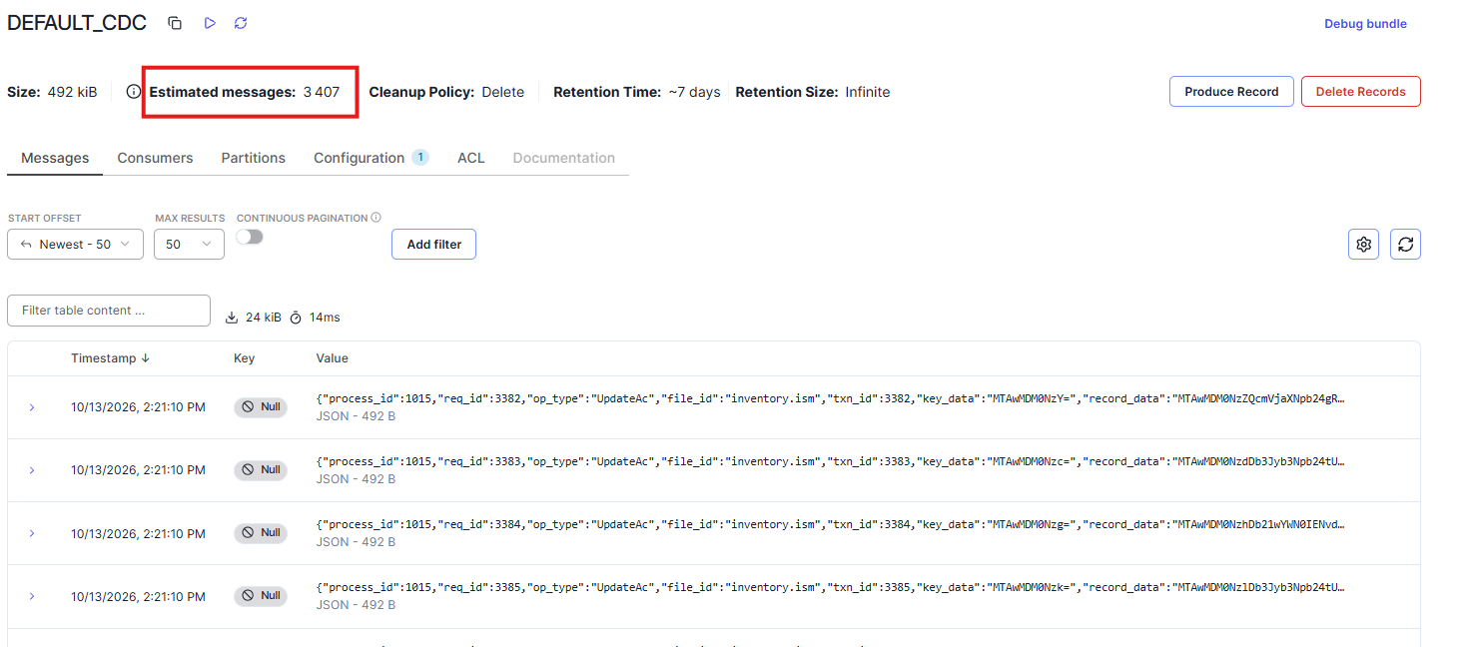Image resolution: width=1461 pixels, height=647 pixels.
Task: Click the Null key badge for req_id 3382
Action: (261, 407)
